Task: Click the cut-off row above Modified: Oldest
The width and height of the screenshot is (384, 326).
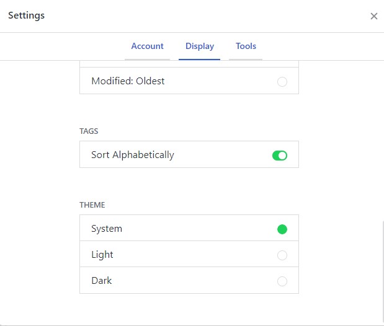Action: 189,63
